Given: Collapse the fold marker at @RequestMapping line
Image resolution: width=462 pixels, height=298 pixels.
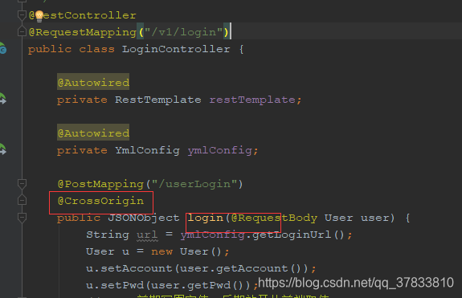Looking at the screenshot, I should 22,31.
